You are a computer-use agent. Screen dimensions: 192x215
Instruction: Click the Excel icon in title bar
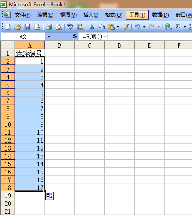[3, 5]
